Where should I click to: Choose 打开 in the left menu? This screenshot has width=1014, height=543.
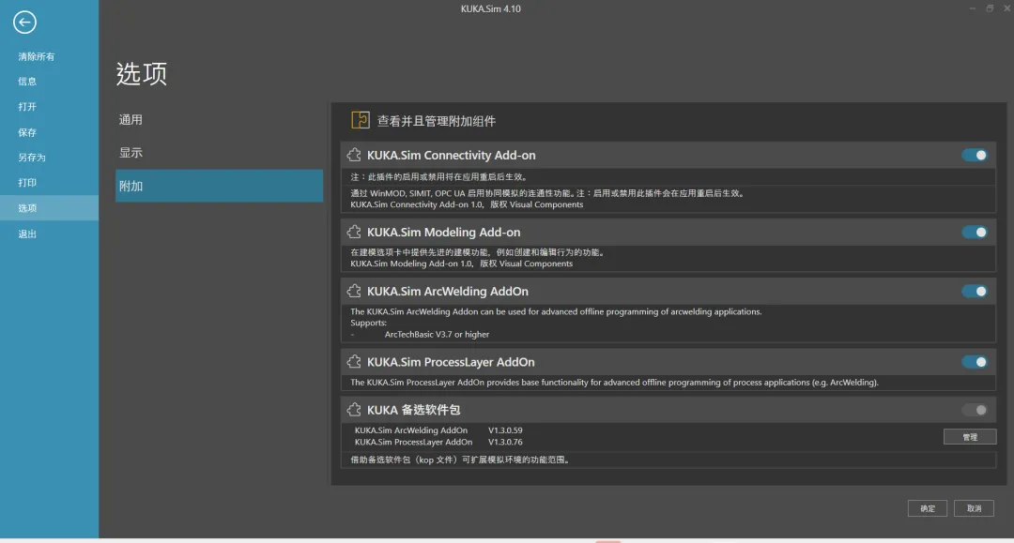pos(49,107)
